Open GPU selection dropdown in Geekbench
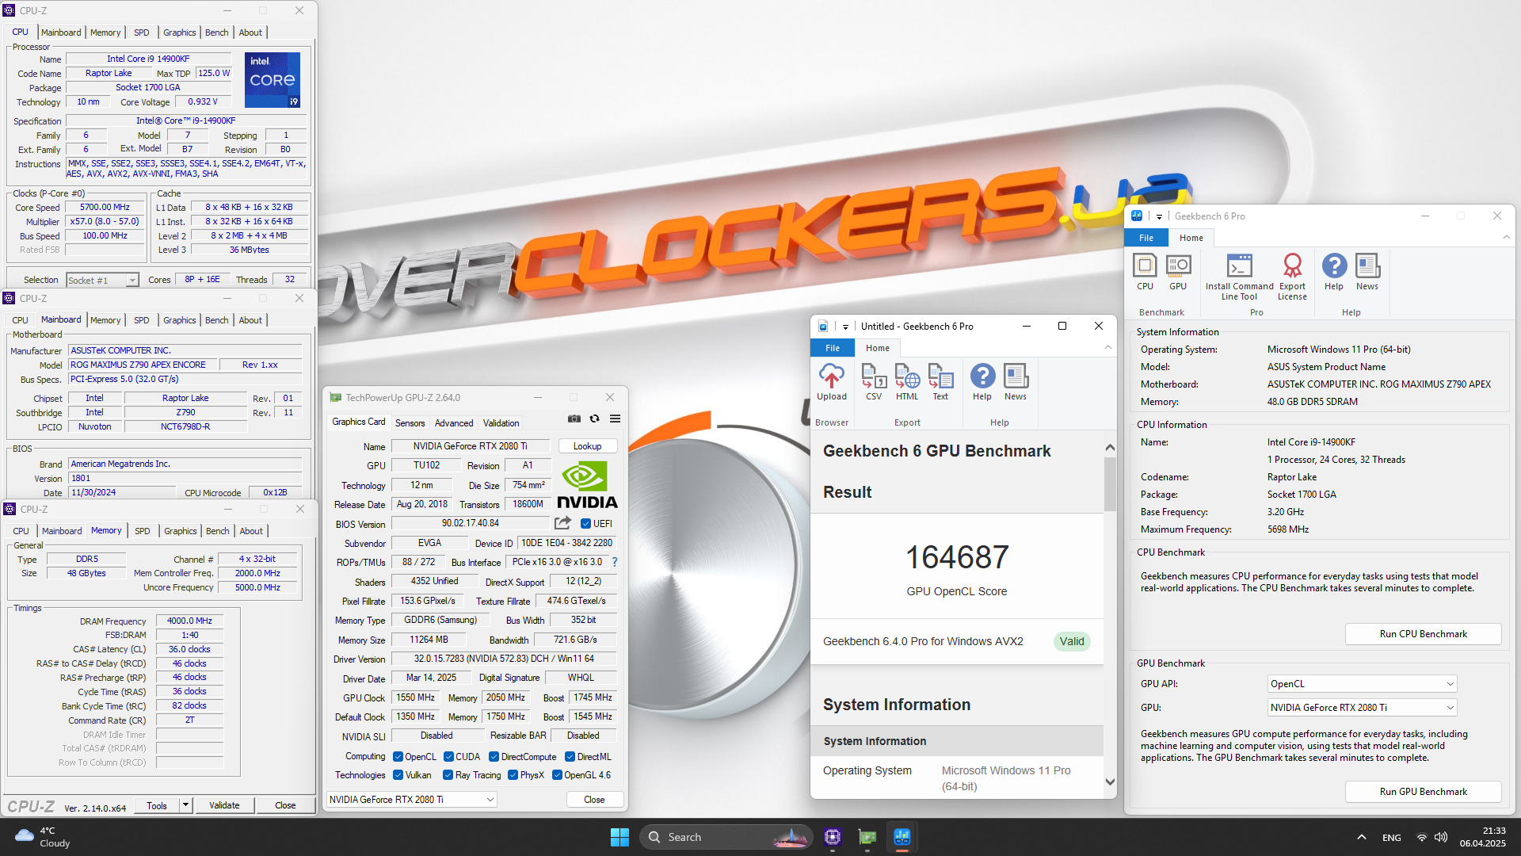This screenshot has width=1521, height=856. click(x=1363, y=708)
